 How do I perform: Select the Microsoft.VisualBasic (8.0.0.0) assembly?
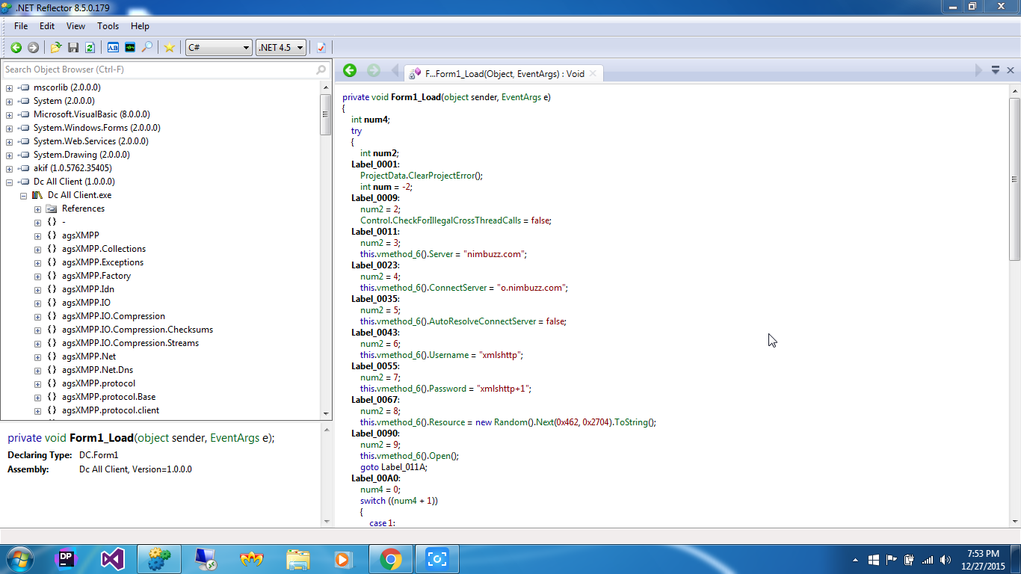click(x=92, y=114)
